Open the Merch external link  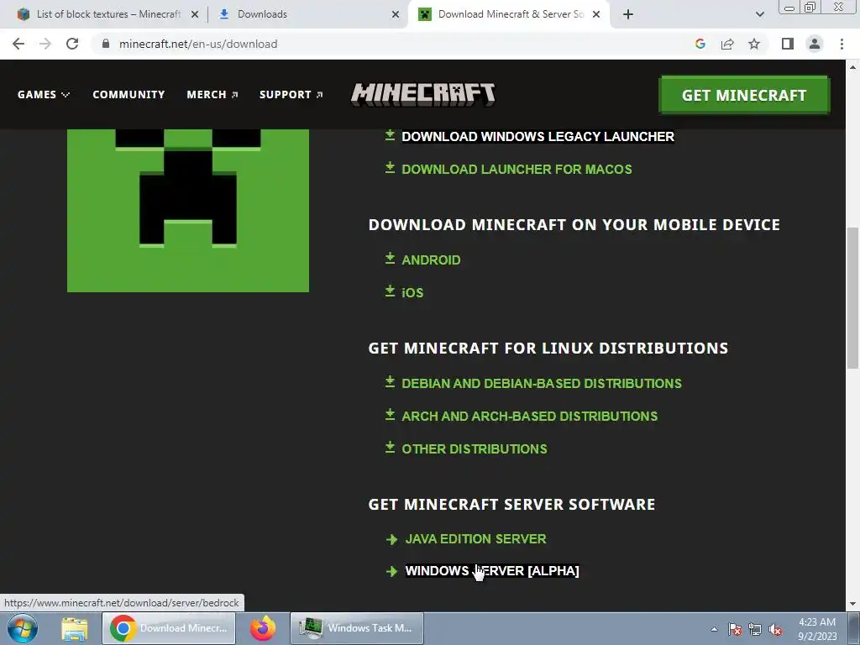[x=212, y=94]
